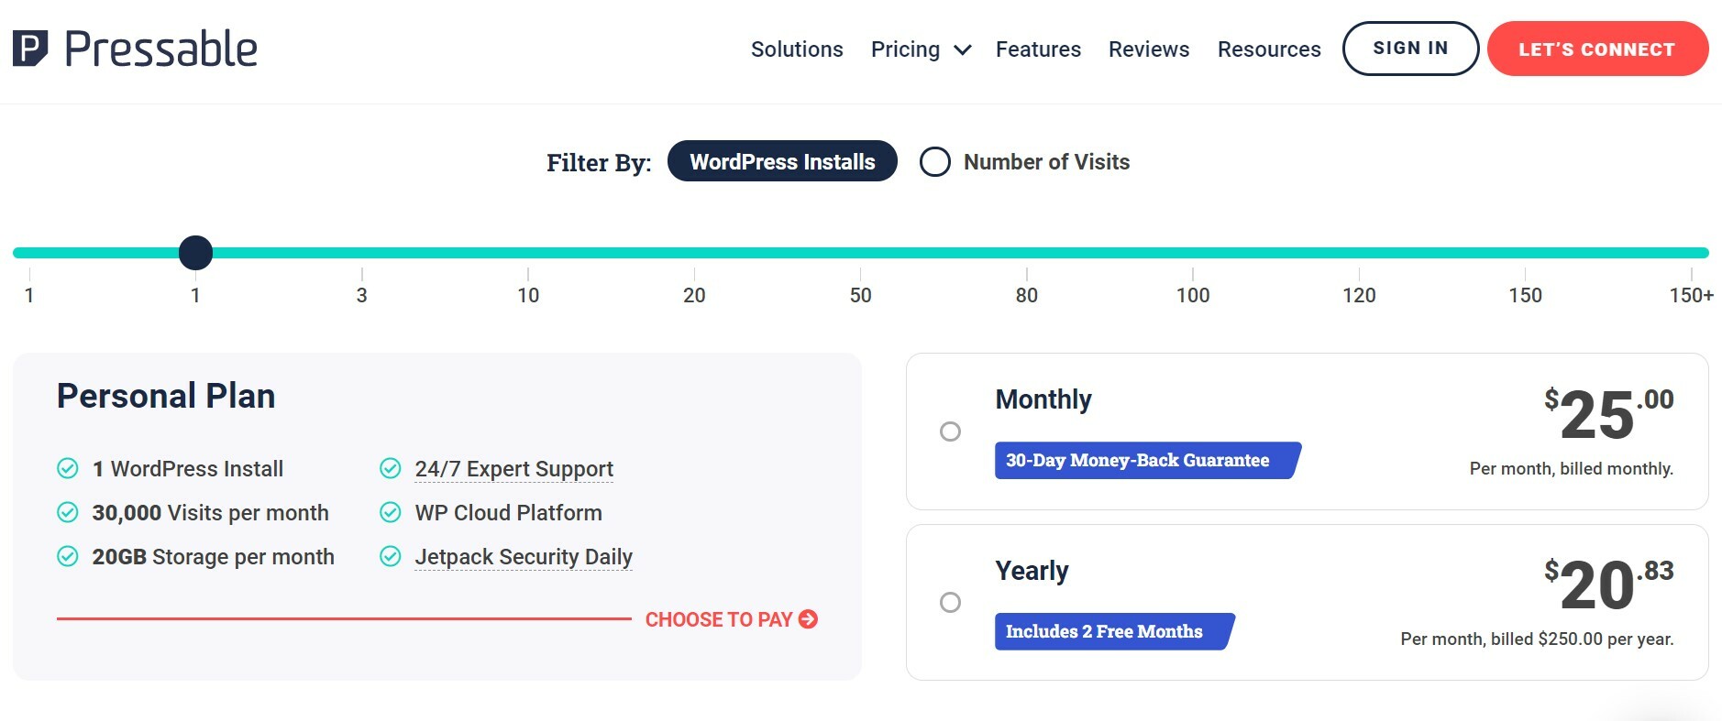Click checkmark icon beside 24/7 Expert Support

[391, 469]
